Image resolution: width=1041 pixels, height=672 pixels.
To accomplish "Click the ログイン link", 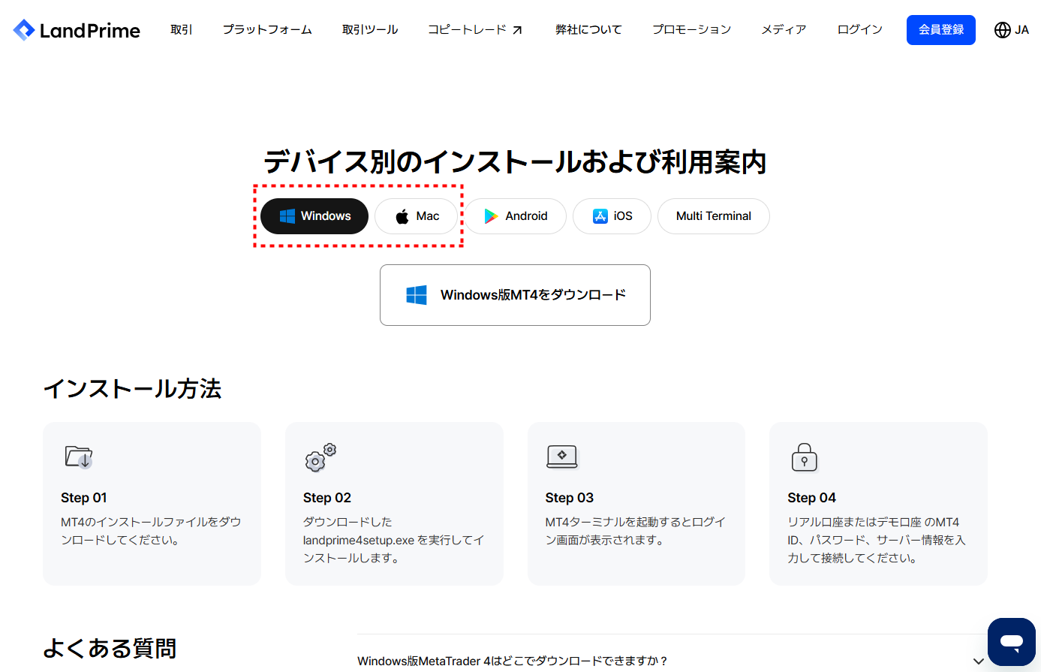I will (x=859, y=30).
